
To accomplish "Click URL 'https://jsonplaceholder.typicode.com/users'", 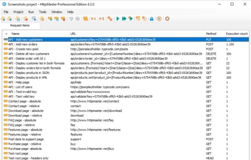I will [100, 87].
